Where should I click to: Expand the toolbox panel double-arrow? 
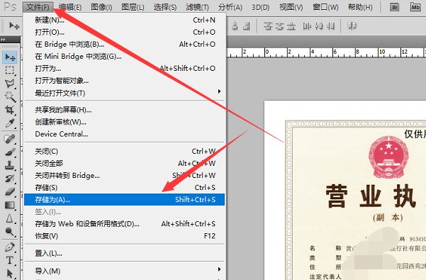tap(3, 40)
